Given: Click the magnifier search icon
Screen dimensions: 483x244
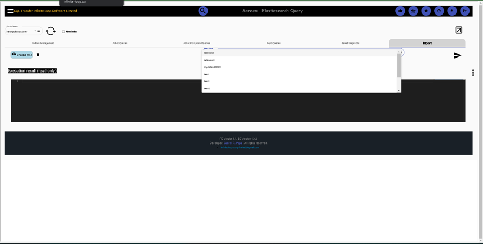Looking at the screenshot, I should [x=203, y=11].
